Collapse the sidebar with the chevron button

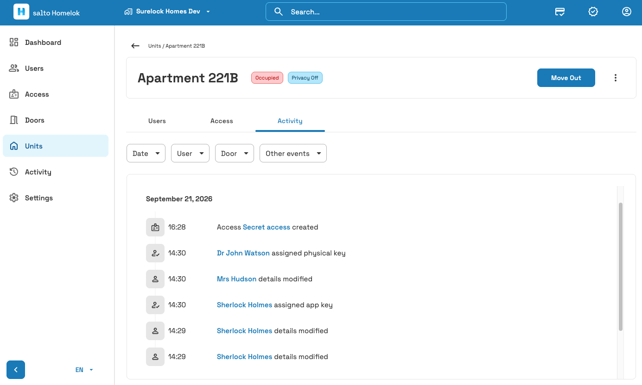(16, 370)
